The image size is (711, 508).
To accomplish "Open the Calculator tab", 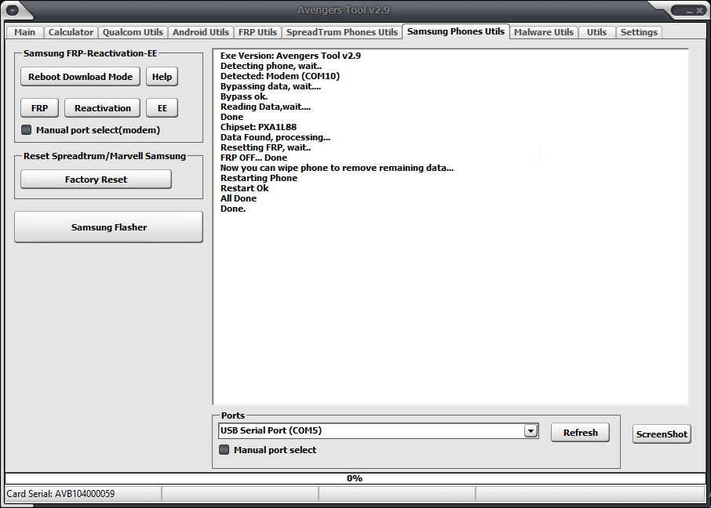I will point(71,32).
